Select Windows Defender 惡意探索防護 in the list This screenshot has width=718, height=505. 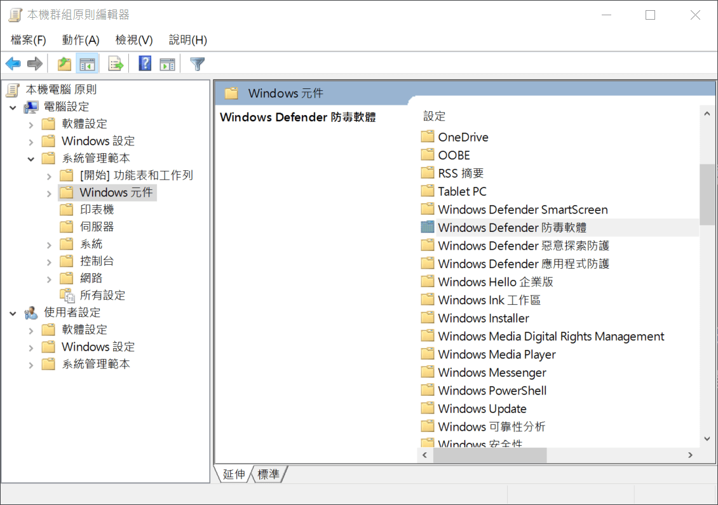coord(524,245)
